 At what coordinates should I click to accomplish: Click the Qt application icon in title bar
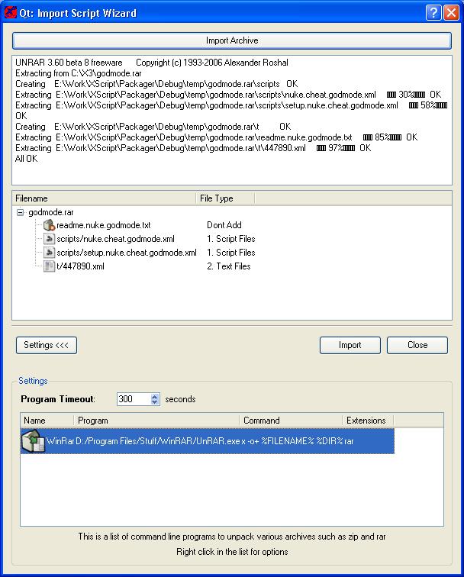(11, 12)
